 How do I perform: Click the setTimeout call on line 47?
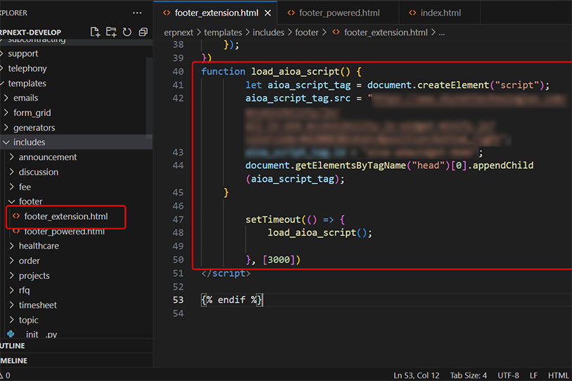pyautogui.click(x=273, y=220)
